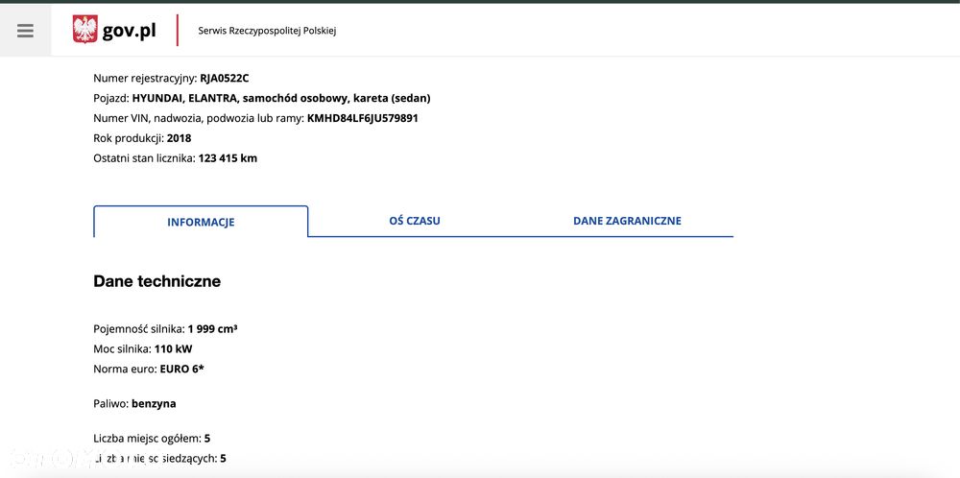Click the Numer rejestracyjny label
This screenshot has width=960, height=478.
click(145, 79)
